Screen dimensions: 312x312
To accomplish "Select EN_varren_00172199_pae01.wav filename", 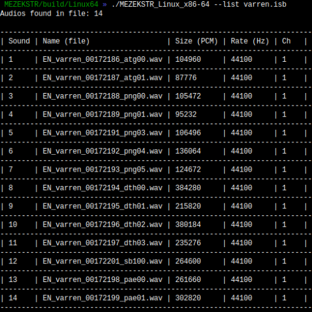I will tap(102, 298).
